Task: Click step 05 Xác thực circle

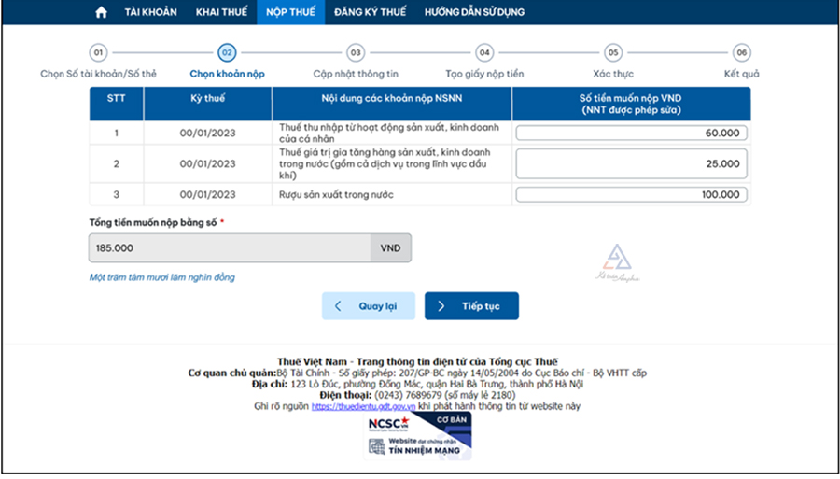Action: pos(612,53)
